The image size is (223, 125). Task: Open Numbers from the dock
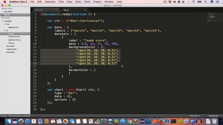(97, 121)
